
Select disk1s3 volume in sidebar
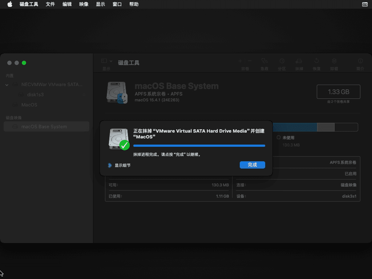[35, 94]
